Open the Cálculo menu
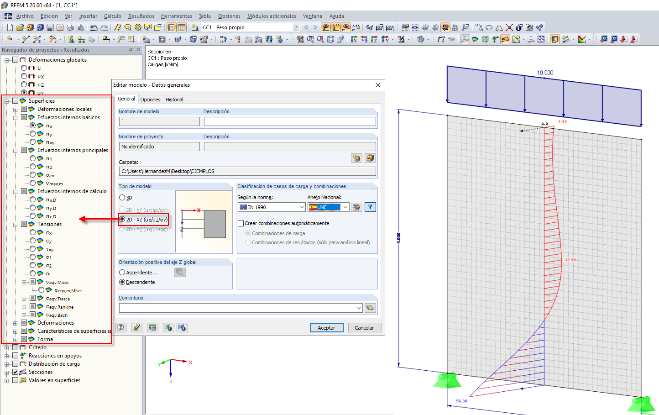The height and width of the screenshot is (415, 659). tap(112, 16)
